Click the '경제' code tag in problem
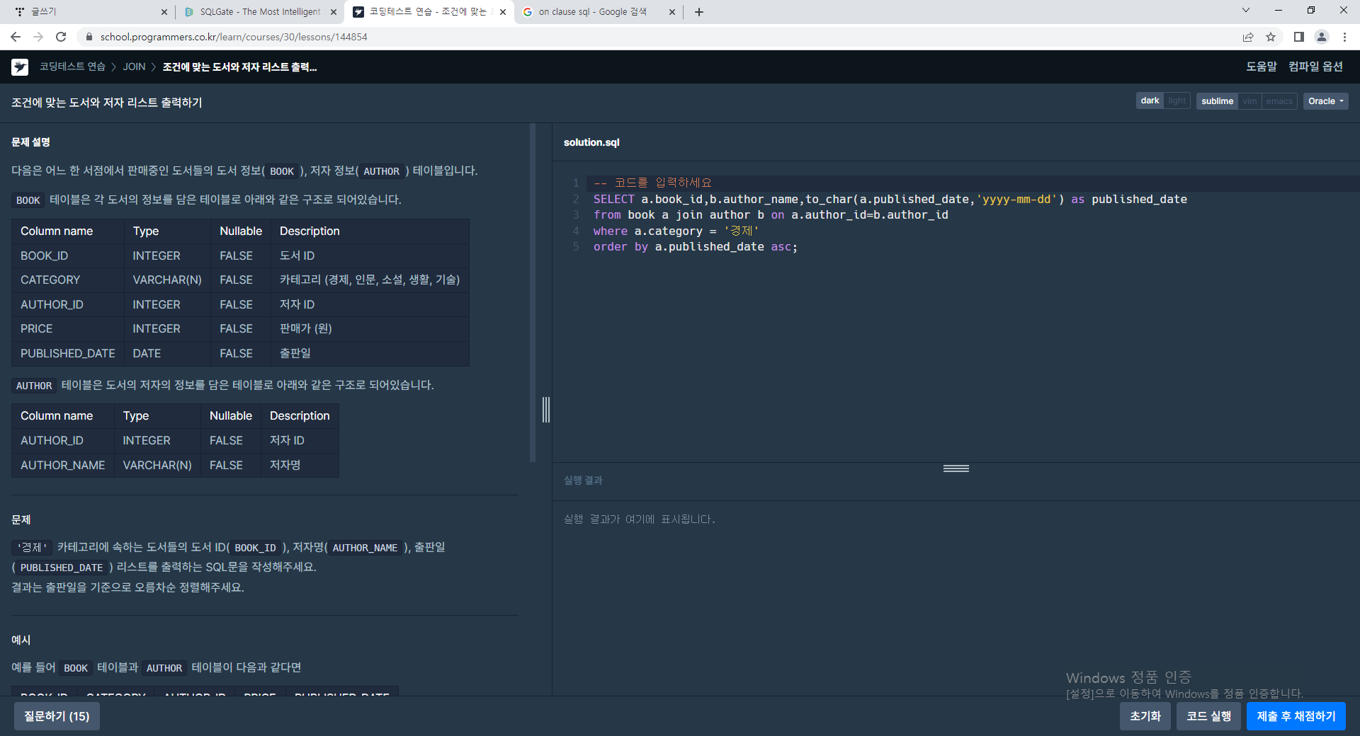 tap(32, 547)
